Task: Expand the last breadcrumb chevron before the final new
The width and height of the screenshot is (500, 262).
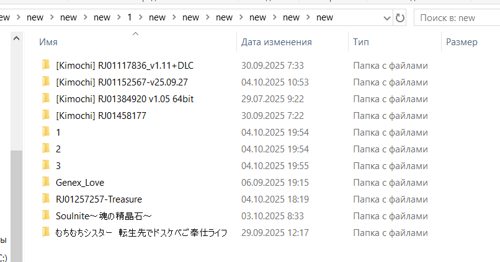Action: click(308, 17)
